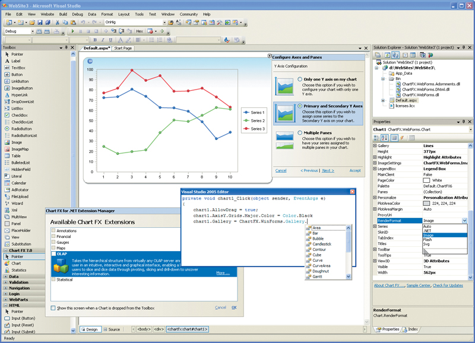Start debugging with the green play icon

[x=72, y=31]
